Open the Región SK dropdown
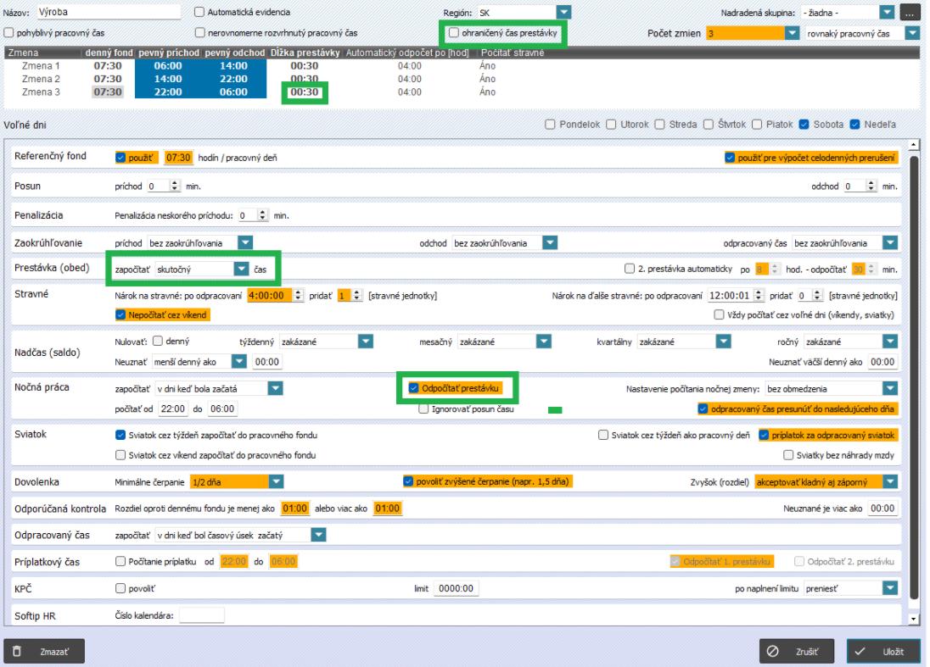This screenshot has width=930, height=667. 564,13
